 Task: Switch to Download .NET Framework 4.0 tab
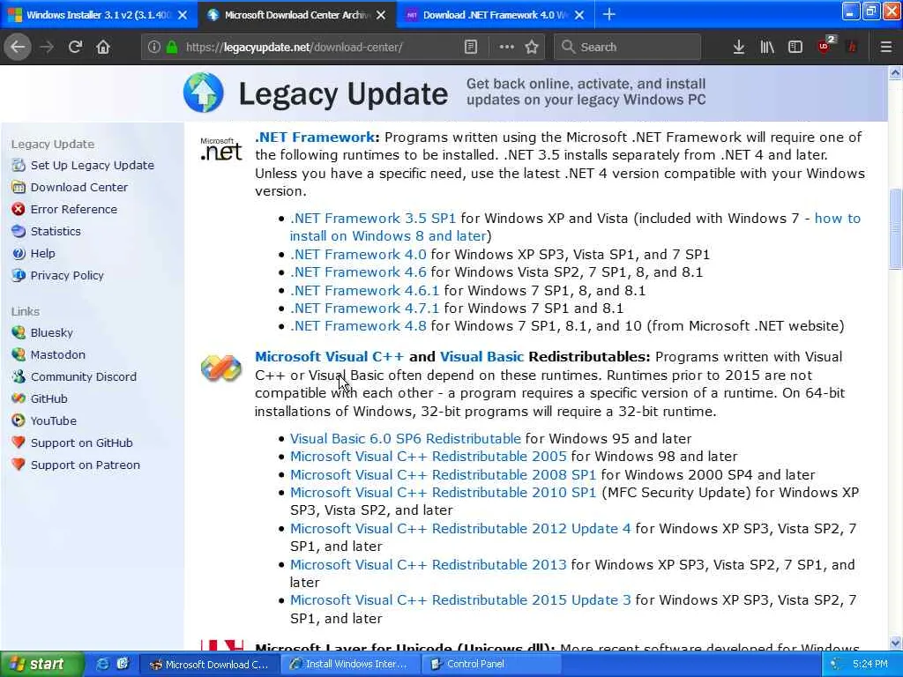(x=496, y=15)
